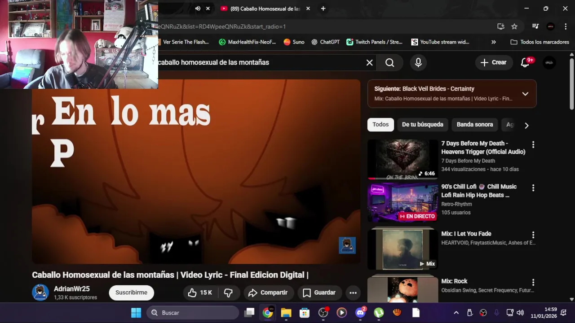Click the main video player
This screenshot has height=323, width=575.
coord(196,172)
